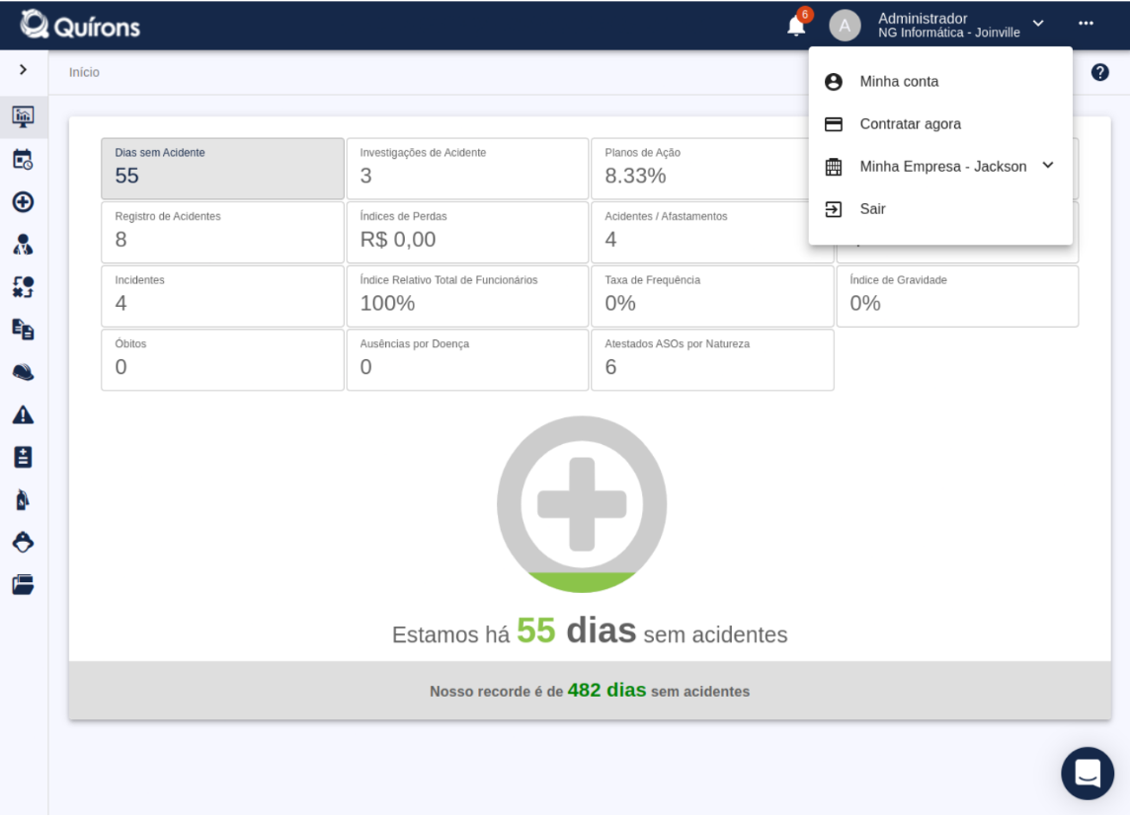The image size is (1130, 817).
Task: Collapse the Administrador user dropdown arrow
Action: (x=1038, y=24)
